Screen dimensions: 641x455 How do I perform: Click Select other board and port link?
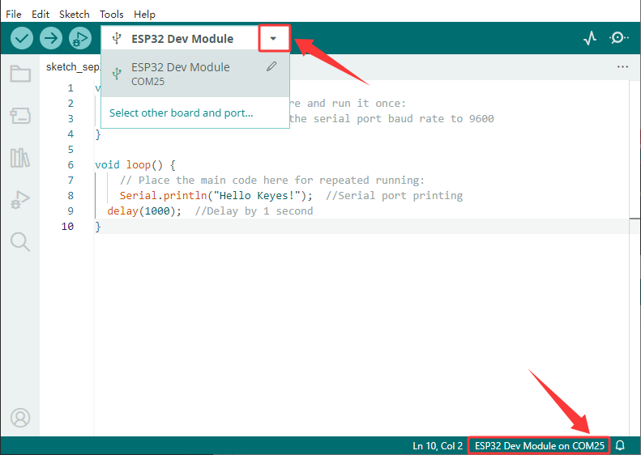pos(181,113)
